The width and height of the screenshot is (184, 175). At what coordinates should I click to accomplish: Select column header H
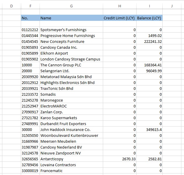tap(120, 6)
